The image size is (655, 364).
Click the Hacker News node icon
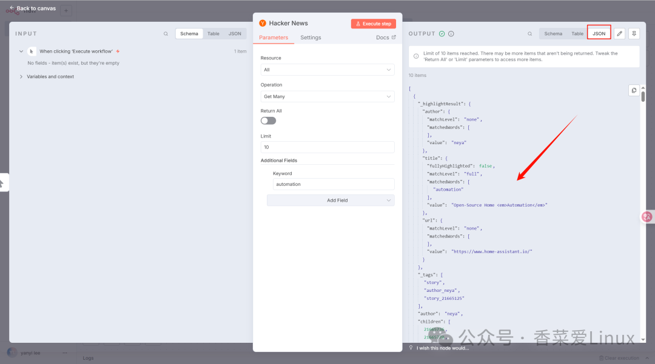263,24
